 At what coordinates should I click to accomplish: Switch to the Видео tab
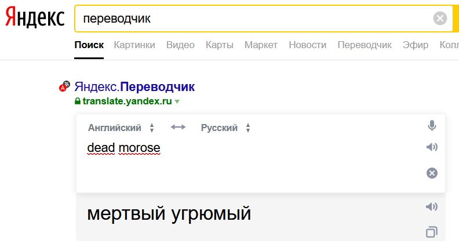tap(180, 45)
